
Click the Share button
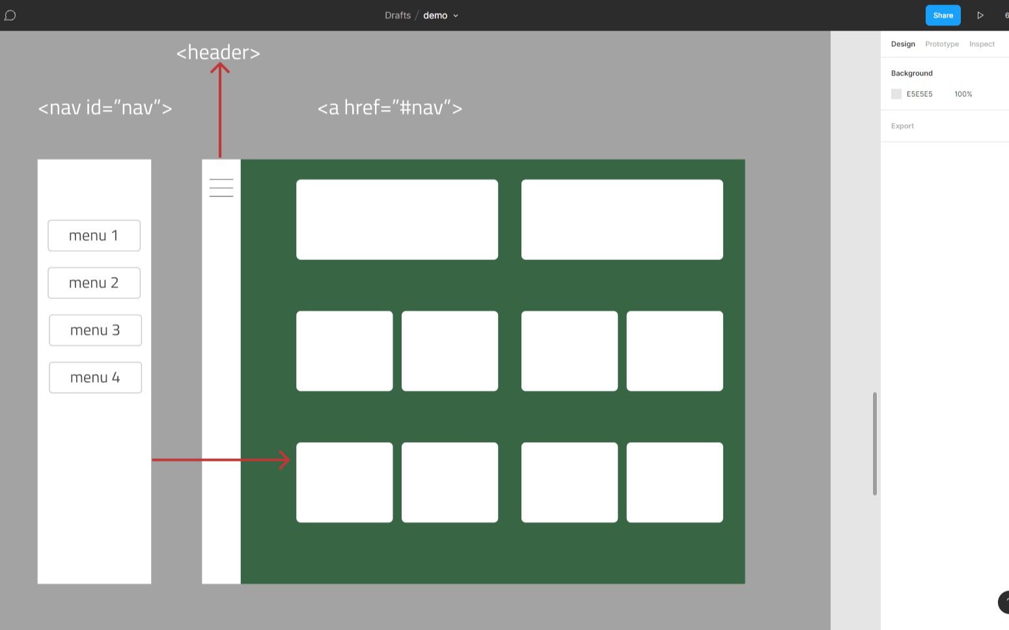click(x=943, y=15)
